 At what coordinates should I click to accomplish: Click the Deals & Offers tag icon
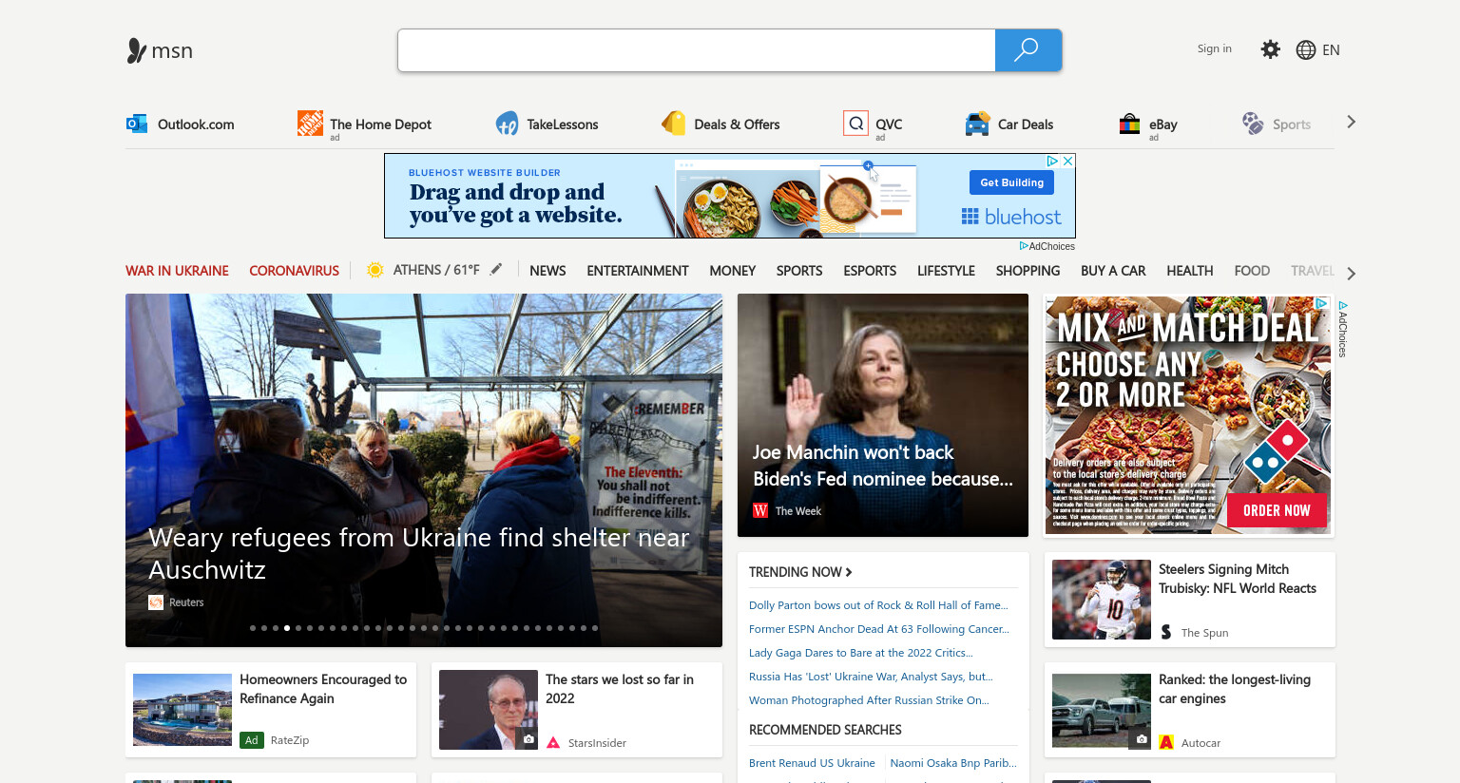pos(674,124)
